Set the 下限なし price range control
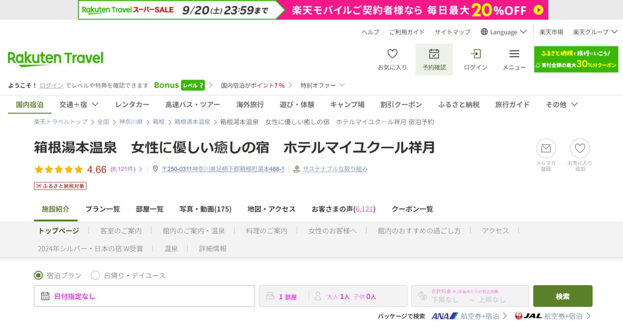The image size is (623, 327). pos(446,299)
